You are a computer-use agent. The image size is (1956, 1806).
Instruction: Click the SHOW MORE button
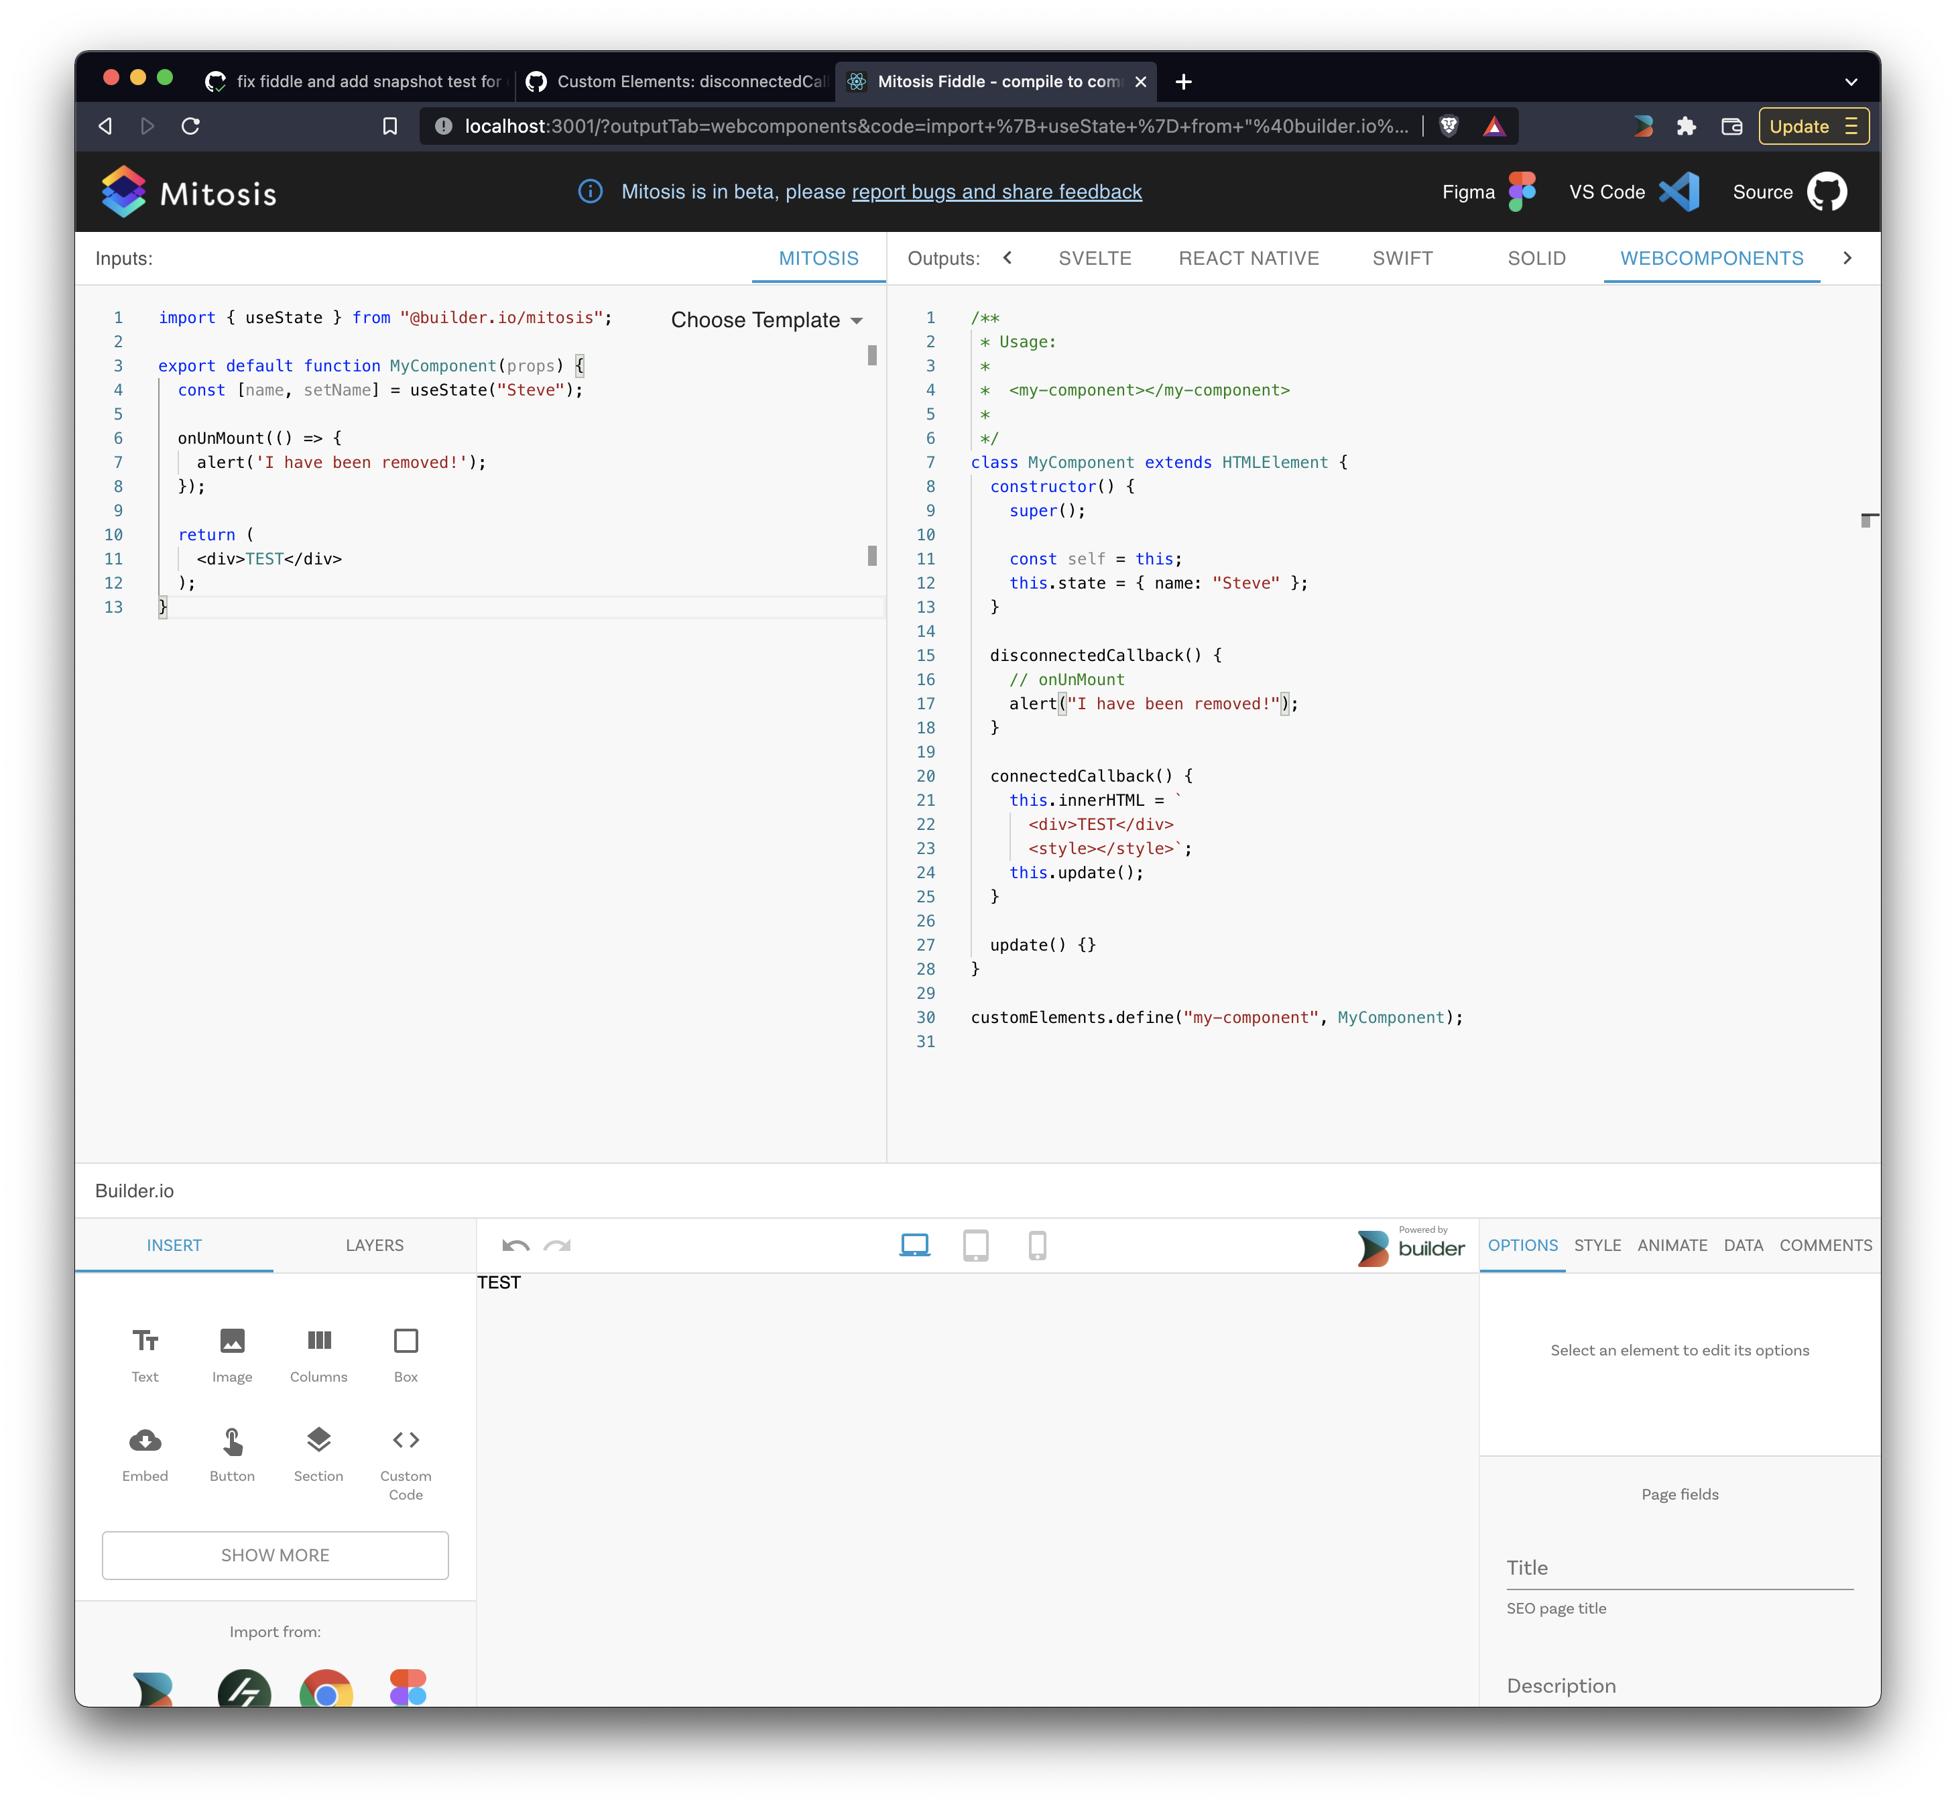[275, 1555]
